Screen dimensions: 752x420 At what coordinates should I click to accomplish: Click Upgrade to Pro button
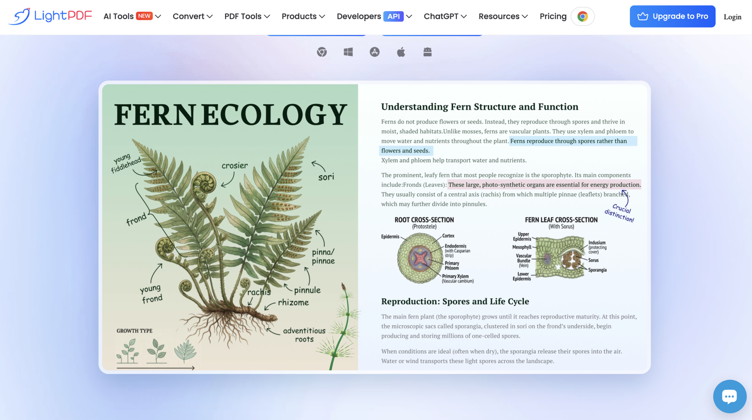[x=673, y=16]
